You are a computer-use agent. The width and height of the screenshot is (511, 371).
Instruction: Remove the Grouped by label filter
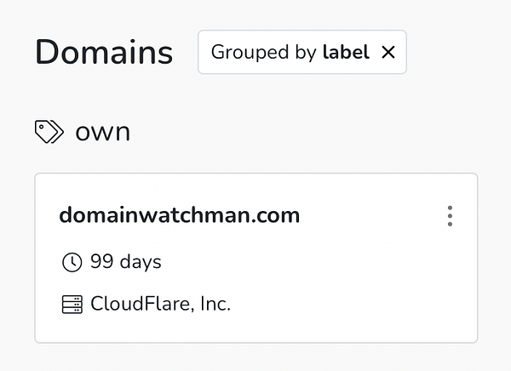[x=388, y=53]
